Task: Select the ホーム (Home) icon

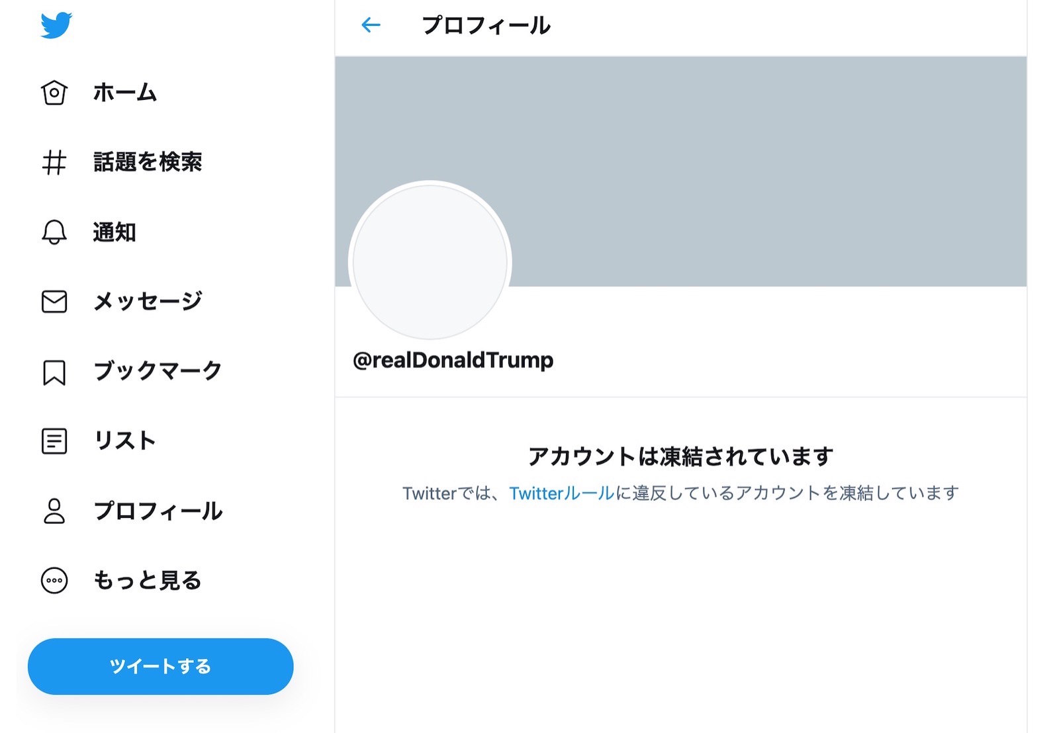Action: [56, 93]
